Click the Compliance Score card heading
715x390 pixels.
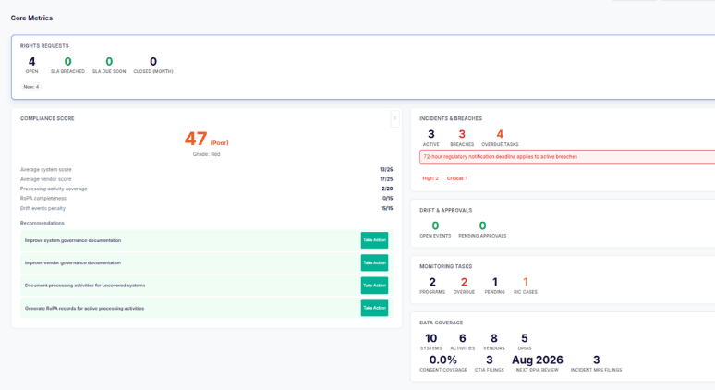[47, 118]
